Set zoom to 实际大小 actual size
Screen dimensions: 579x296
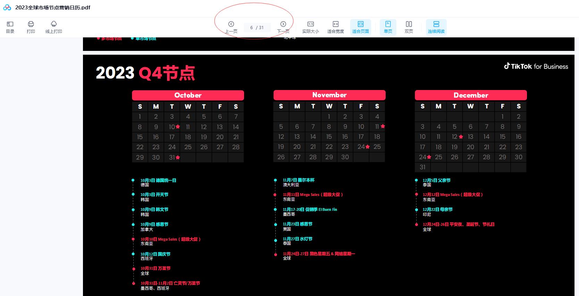pyautogui.click(x=310, y=27)
